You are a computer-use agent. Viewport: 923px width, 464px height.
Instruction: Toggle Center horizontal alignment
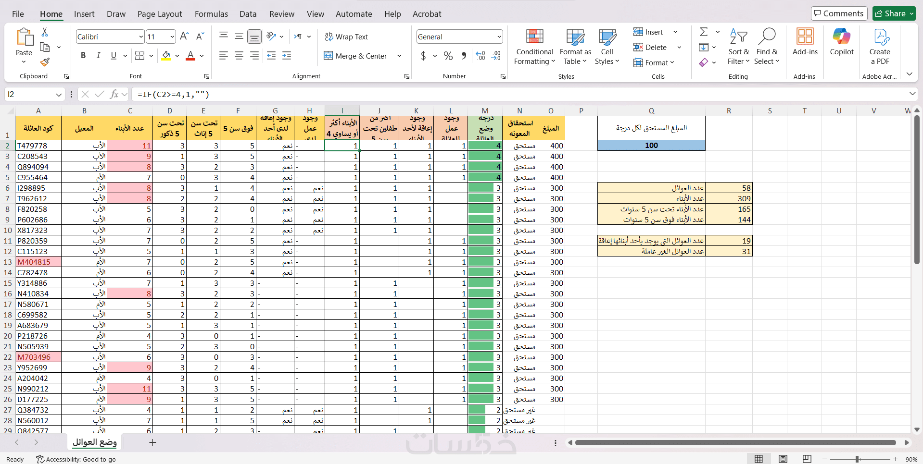tap(239, 56)
